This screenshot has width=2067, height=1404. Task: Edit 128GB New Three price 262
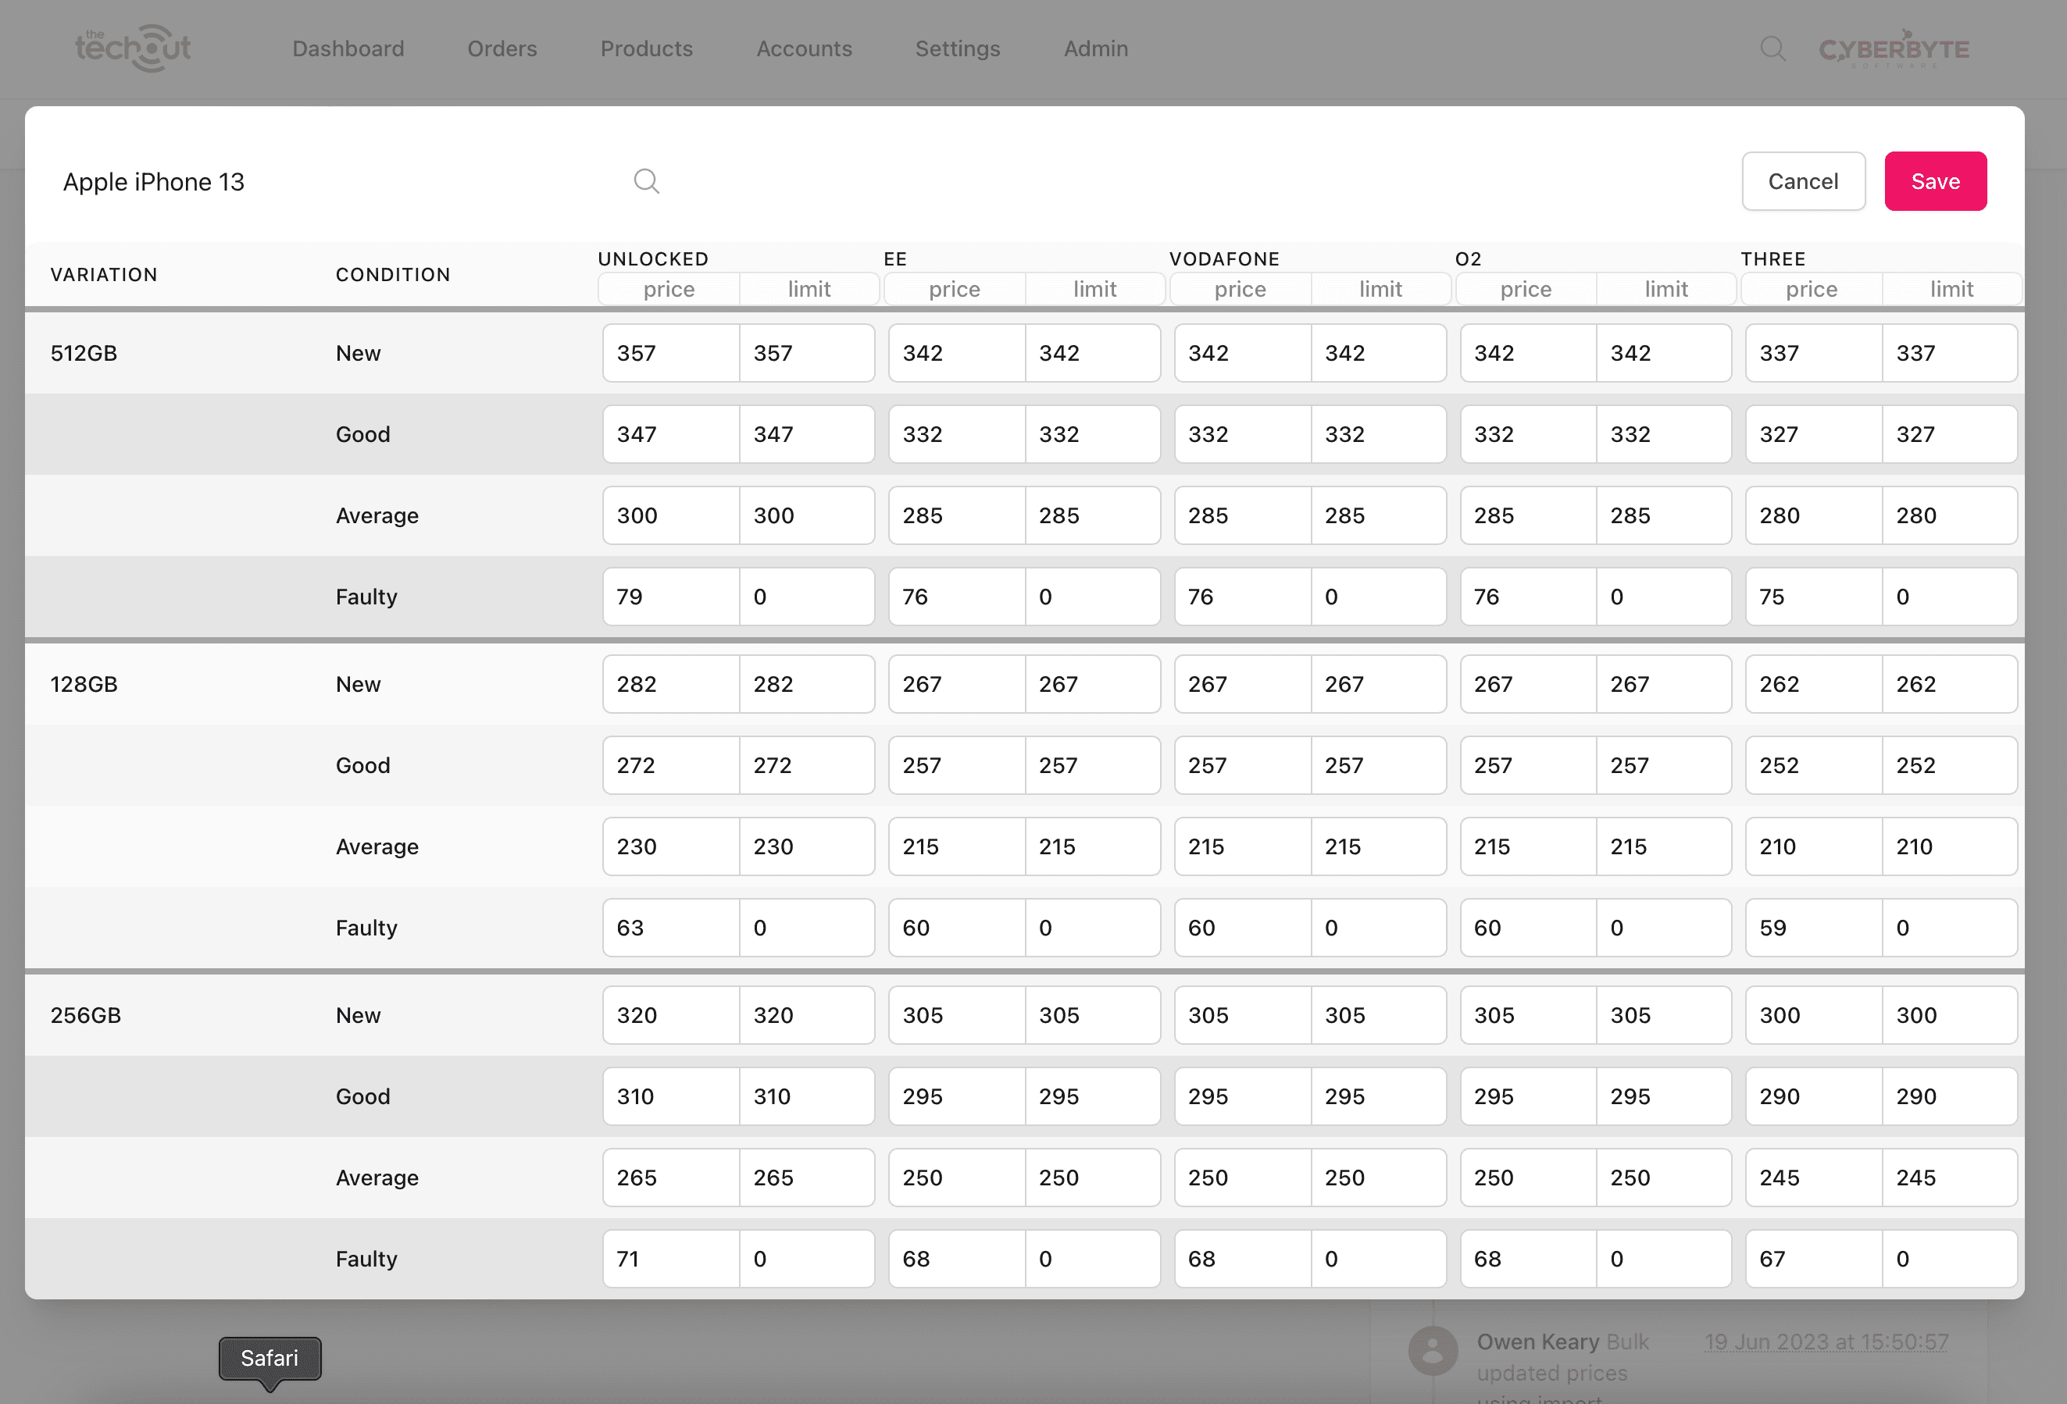tap(1814, 684)
